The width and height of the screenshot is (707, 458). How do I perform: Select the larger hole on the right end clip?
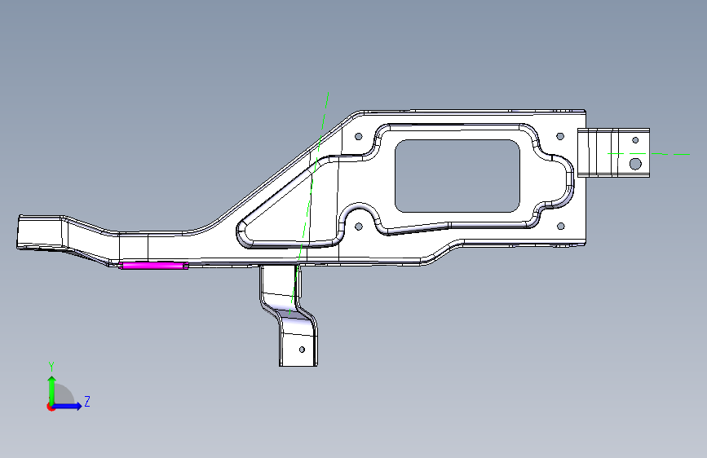pyautogui.click(x=635, y=164)
